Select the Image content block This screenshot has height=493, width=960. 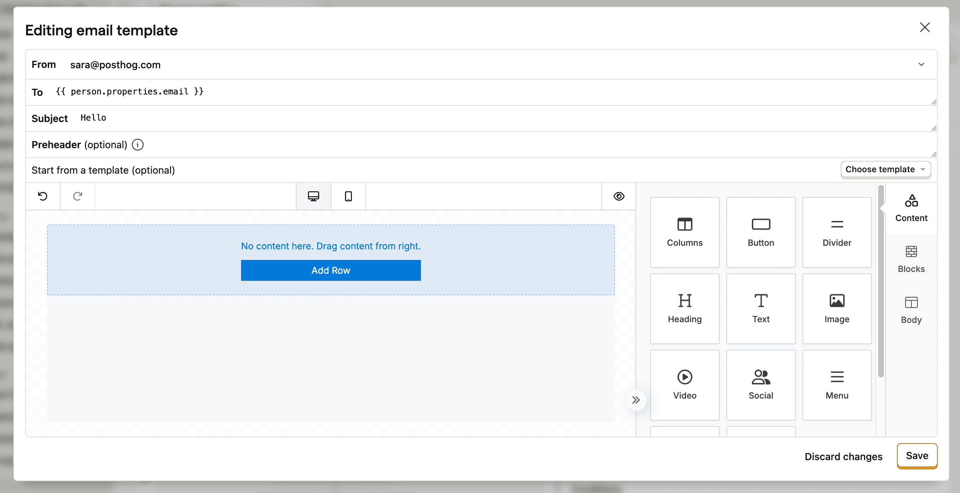(837, 308)
